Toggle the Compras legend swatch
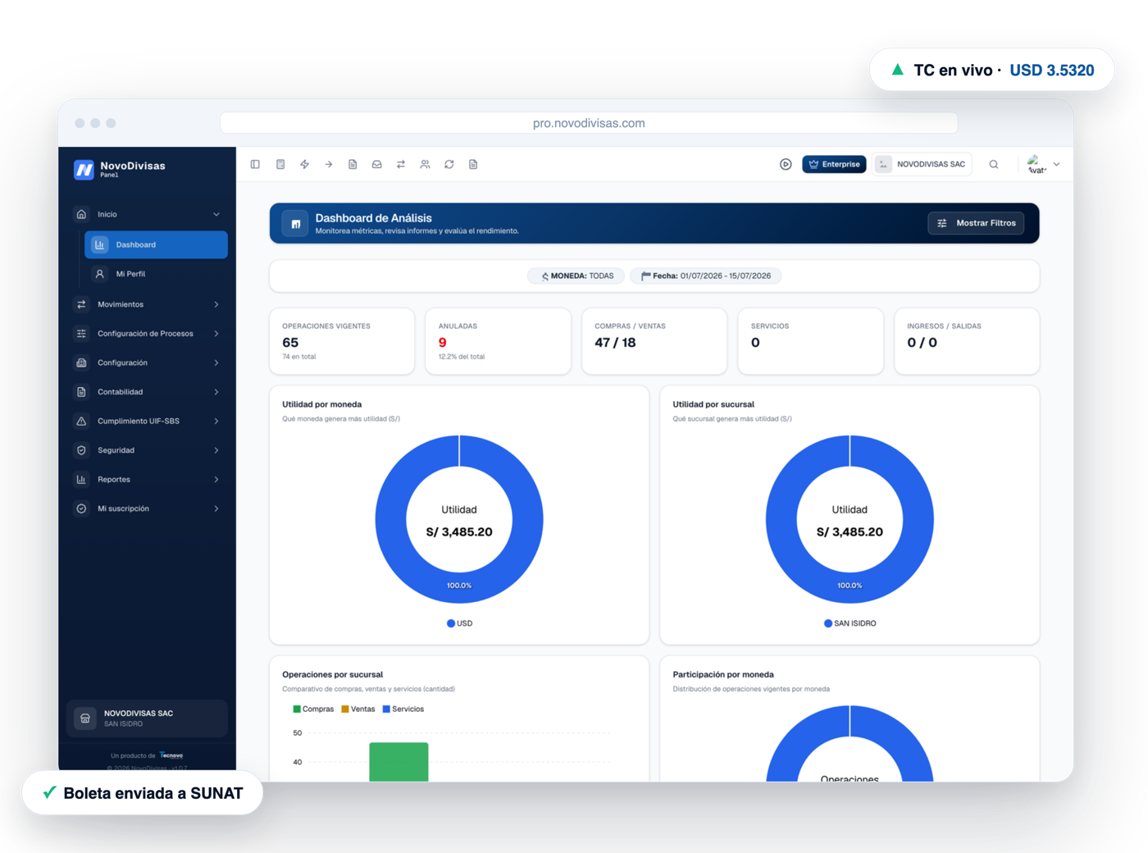Screen dimensions: 1148x853 (297, 709)
